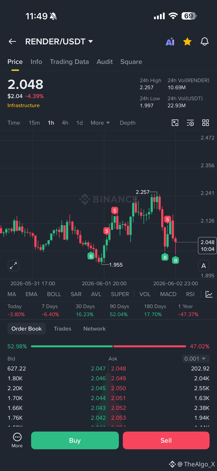Screen dimensions: 217x471
Task: Switch to the Network tab
Action: pyautogui.click(x=94, y=329)
